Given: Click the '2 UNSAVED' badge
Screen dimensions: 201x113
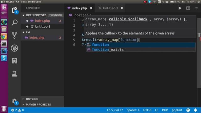Looking at the screenshot, I should pos(56,15).
